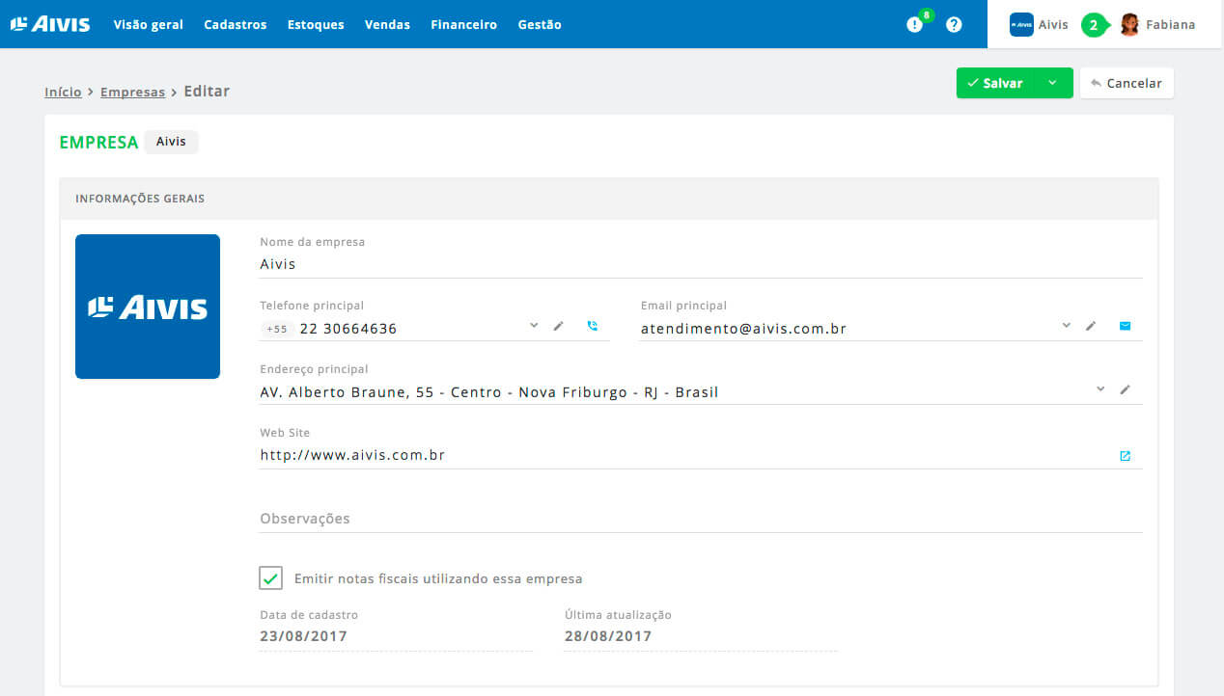
Task: Open the help question mark icon
Action: pos(954,25)
